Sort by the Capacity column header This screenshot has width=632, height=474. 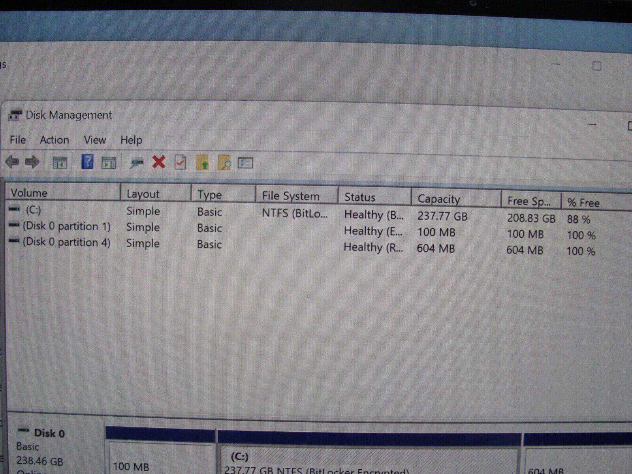point(439,199)
